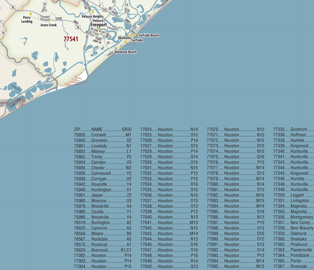The image size is (314, 270).
Task: Select the 75979 Woodville row
Action: tap(103, 206)
